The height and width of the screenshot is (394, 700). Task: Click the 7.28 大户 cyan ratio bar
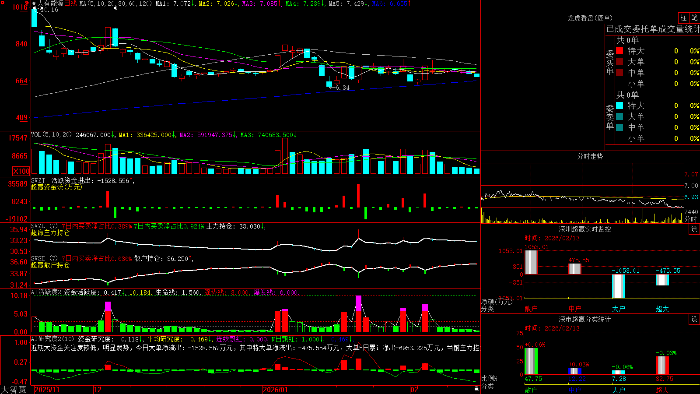point(619,373)
